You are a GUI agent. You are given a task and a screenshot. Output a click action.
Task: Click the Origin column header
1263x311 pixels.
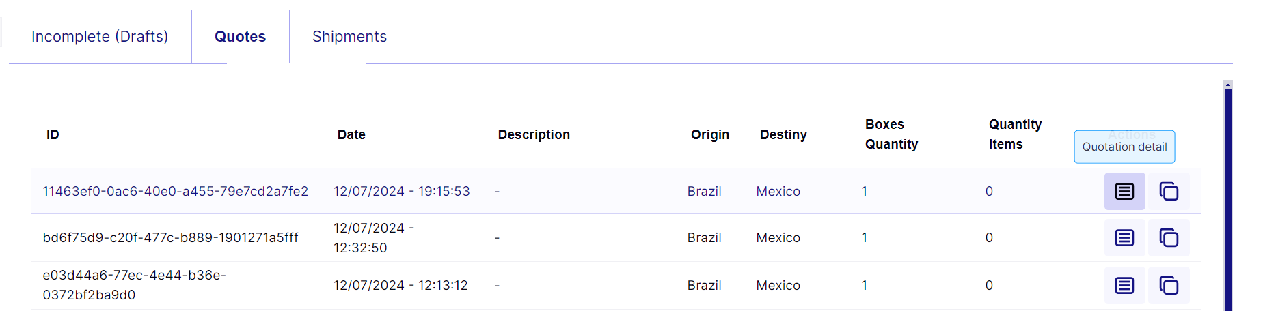point(710,134)
